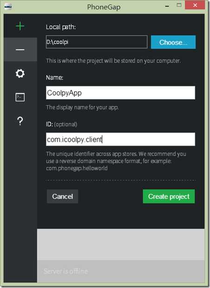Click the Choose... button for local path
The width and height of the screenshot is (210, 288).
pos(173,42)
